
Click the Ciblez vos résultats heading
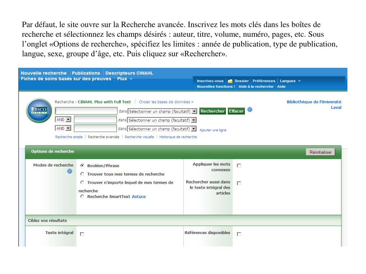[x=48, y=220]
